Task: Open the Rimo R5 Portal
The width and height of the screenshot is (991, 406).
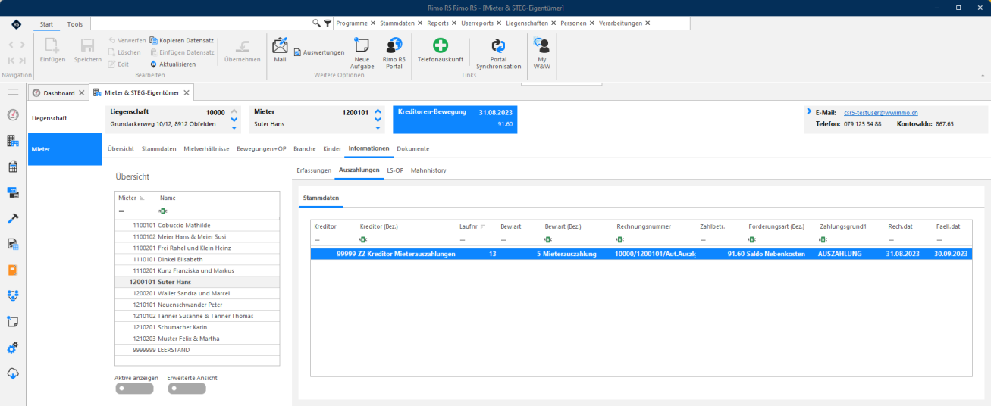Action: click(x=394, y=53)
